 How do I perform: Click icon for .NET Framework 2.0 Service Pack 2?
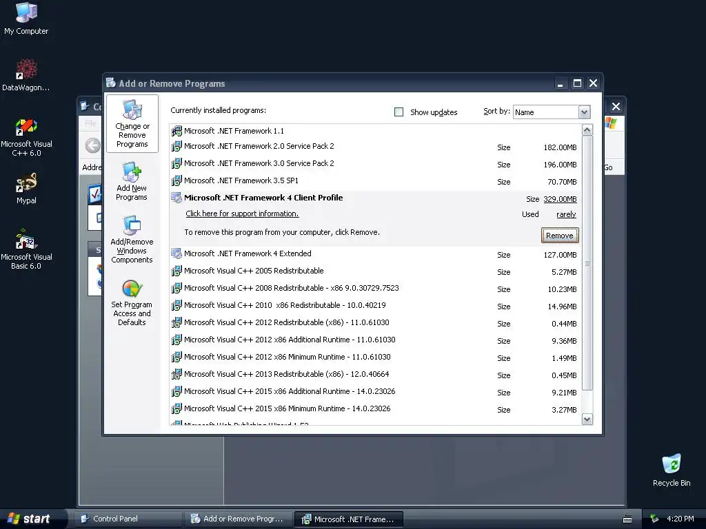176,146
